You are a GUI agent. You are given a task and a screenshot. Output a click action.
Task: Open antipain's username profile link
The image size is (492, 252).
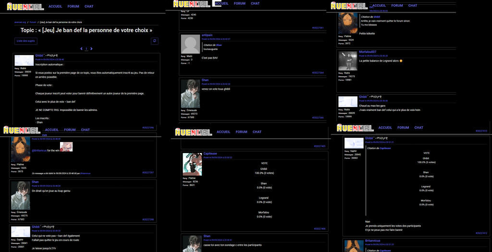click(208, 36)
